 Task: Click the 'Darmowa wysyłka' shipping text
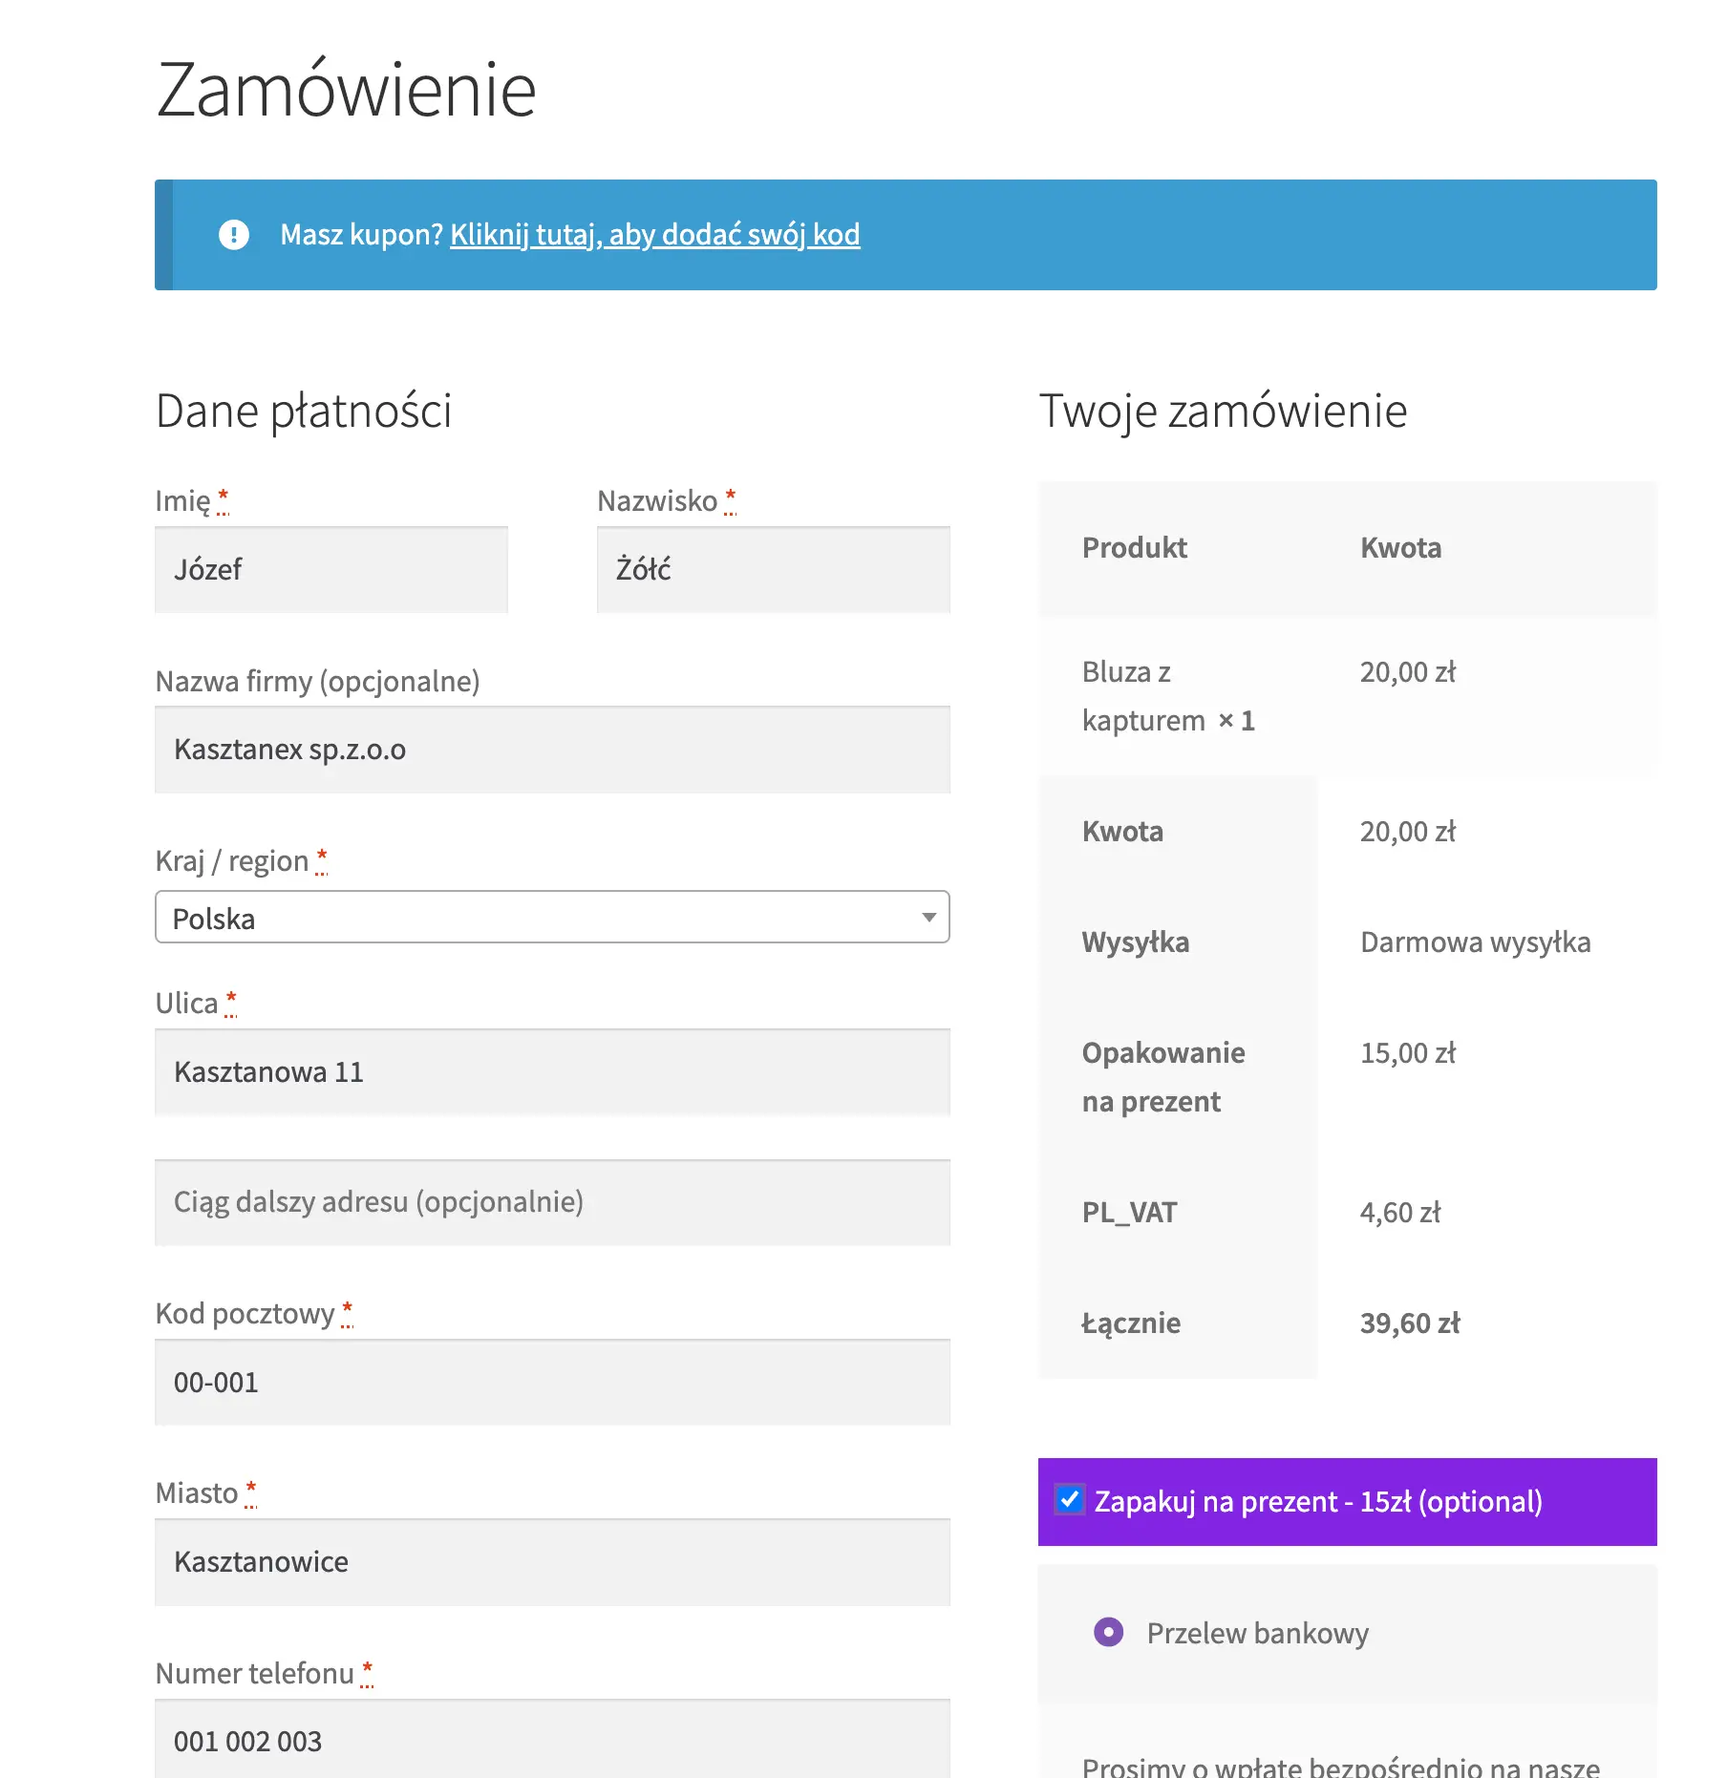tap(1475, 942)
